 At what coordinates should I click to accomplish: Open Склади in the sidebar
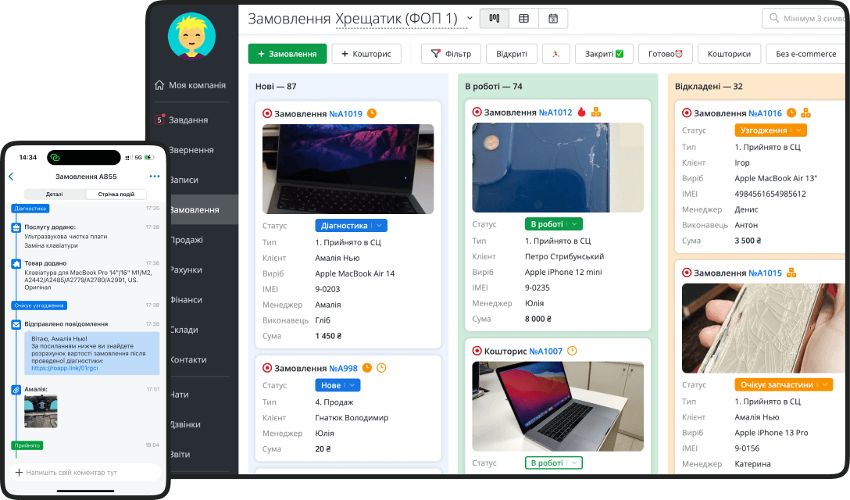[x=184, y=329]
